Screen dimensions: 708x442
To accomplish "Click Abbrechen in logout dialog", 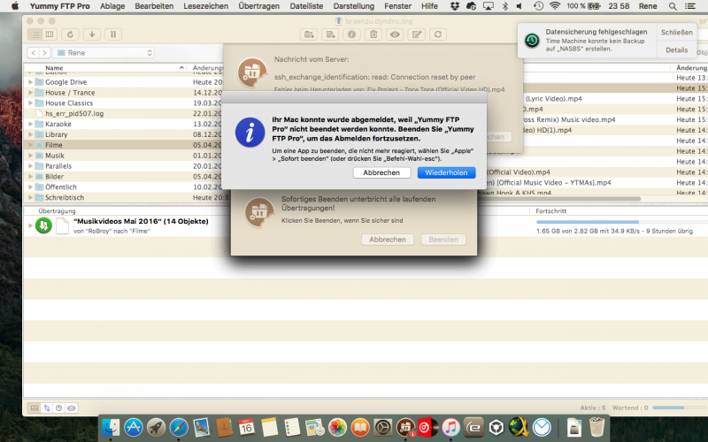I will (x=381, y=172).
